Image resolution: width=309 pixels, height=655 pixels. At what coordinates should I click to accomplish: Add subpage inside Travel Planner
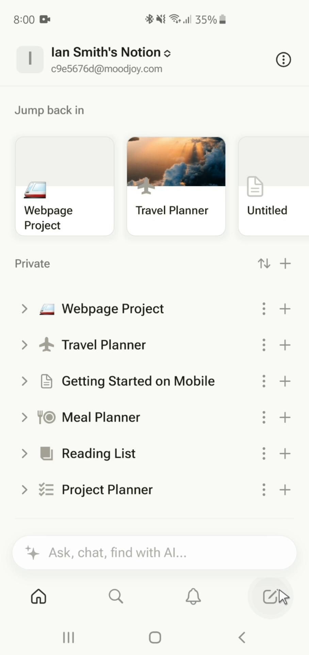point(285,345)
